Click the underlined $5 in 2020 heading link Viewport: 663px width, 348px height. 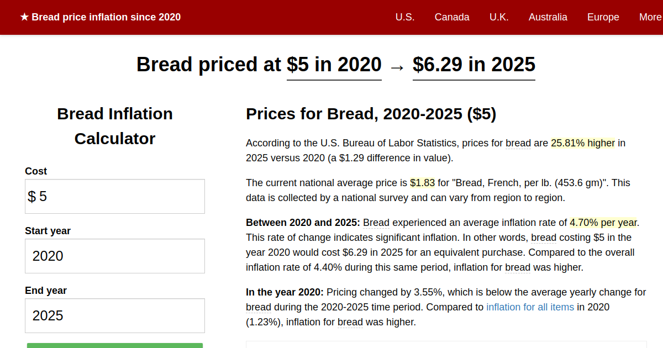(334, 65)
